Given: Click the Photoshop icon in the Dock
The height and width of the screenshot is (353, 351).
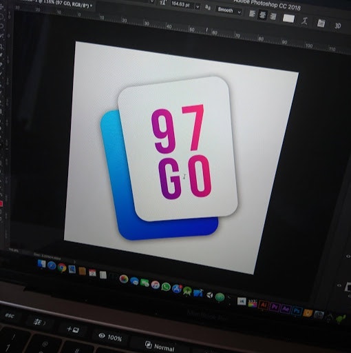Looking at the screenshot, I should pos(297,311).
